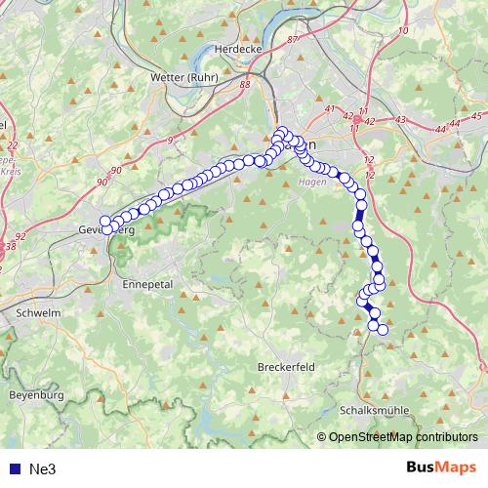This screenshot has height=488, width=488.
Task: Click motorway junction number 10
Action: [403, 30]
